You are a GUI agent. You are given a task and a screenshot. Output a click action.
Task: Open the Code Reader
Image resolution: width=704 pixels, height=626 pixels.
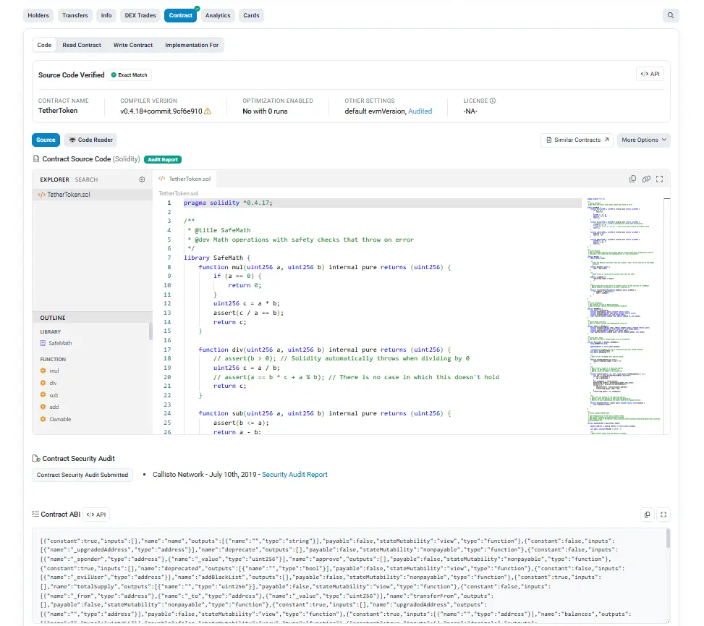90,140
